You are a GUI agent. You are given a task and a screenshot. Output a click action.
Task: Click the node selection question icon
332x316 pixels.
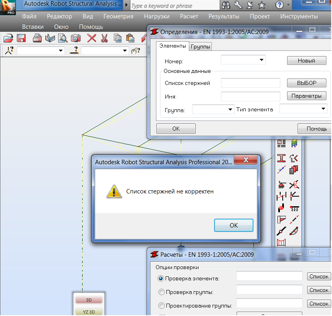(9, 50)
